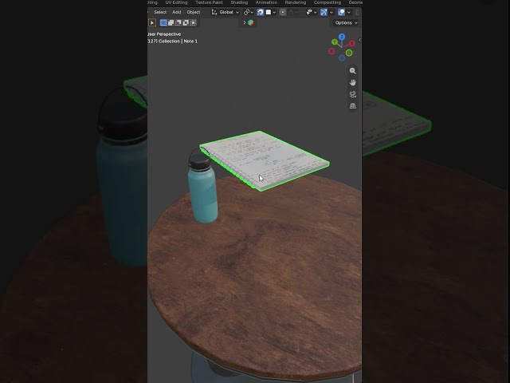Choose the Extend selection mode icon

[171, 22]
